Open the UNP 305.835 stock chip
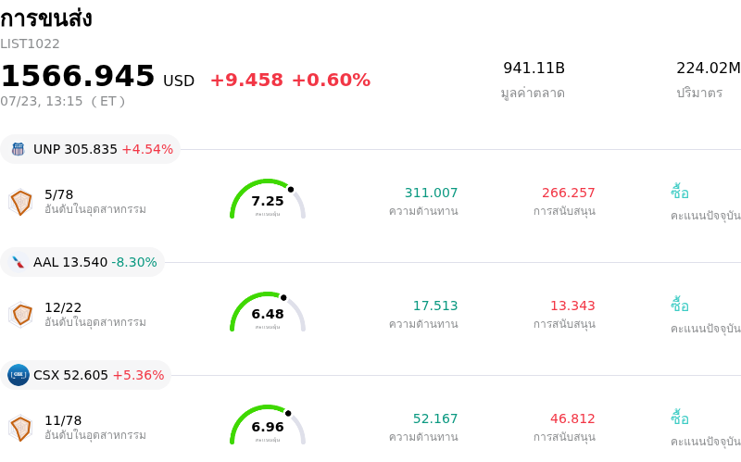Viewport: 741px width, 462px height. pos(90,149)
